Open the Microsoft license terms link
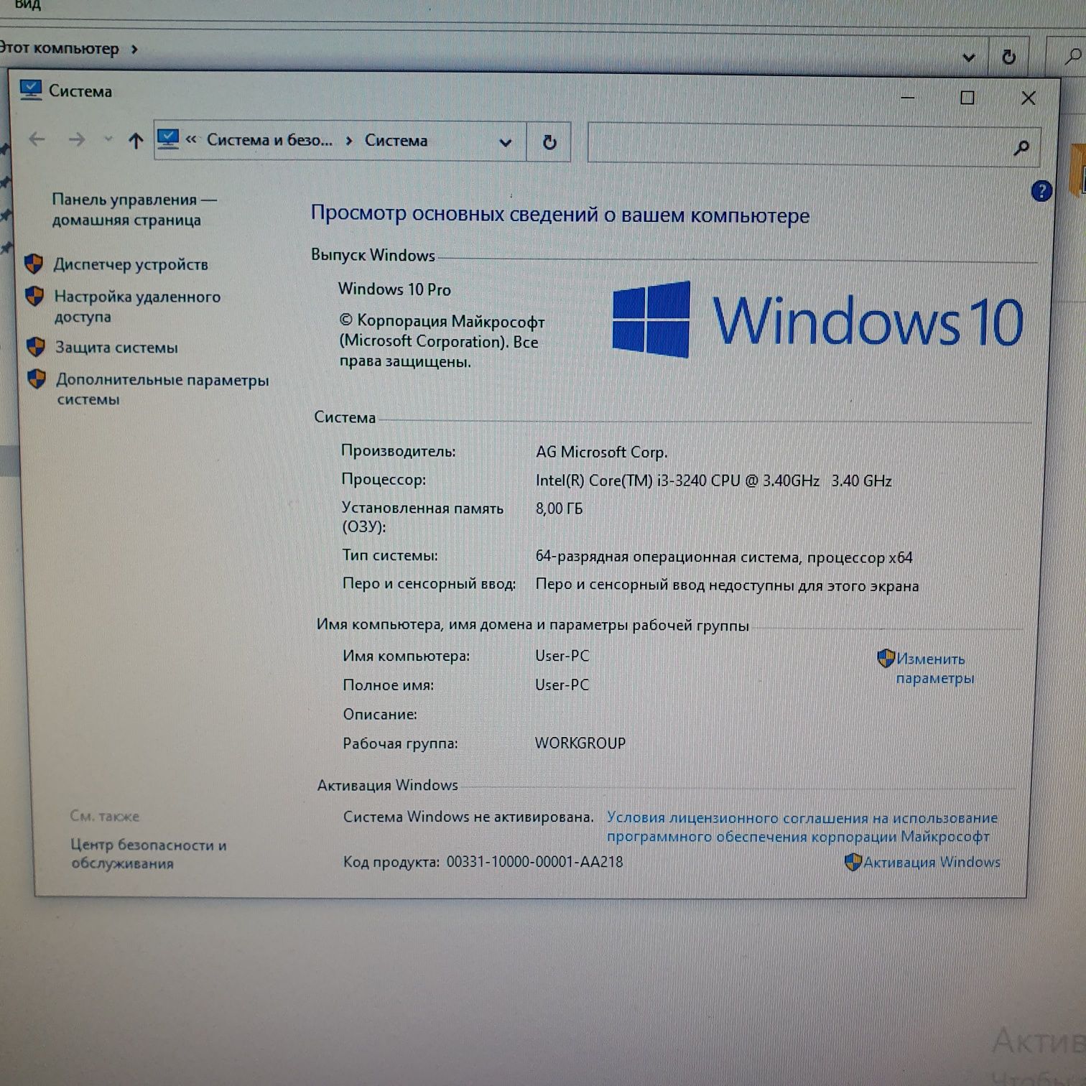This screenshot has width=1086, height=1086. (802, 827)
